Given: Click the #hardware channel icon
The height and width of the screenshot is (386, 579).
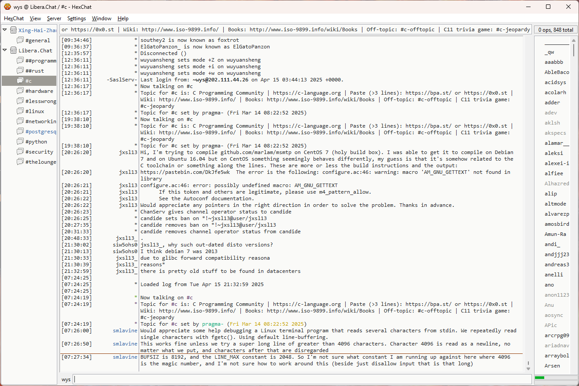Looking at the screenshot, I should [20, 91].
